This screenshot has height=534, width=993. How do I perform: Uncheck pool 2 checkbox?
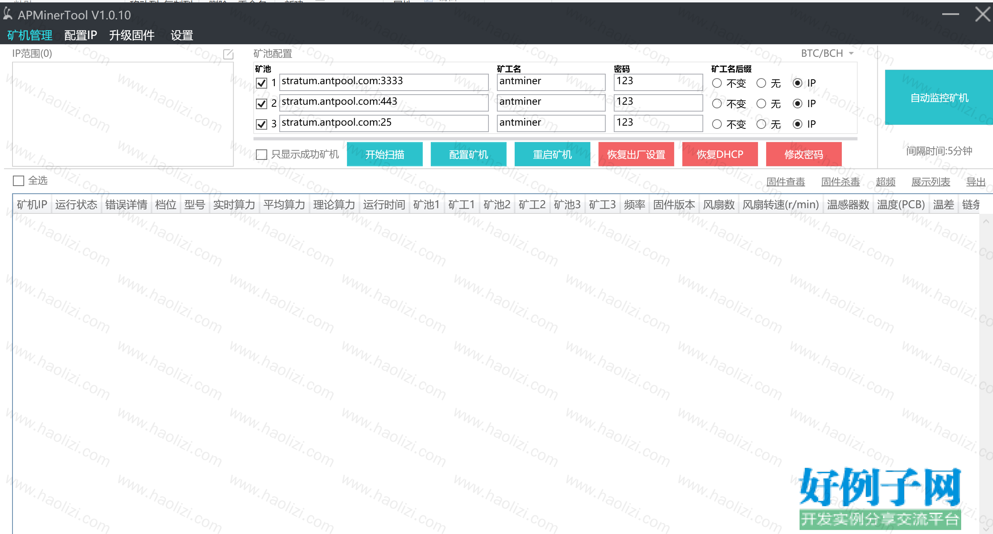262,103
